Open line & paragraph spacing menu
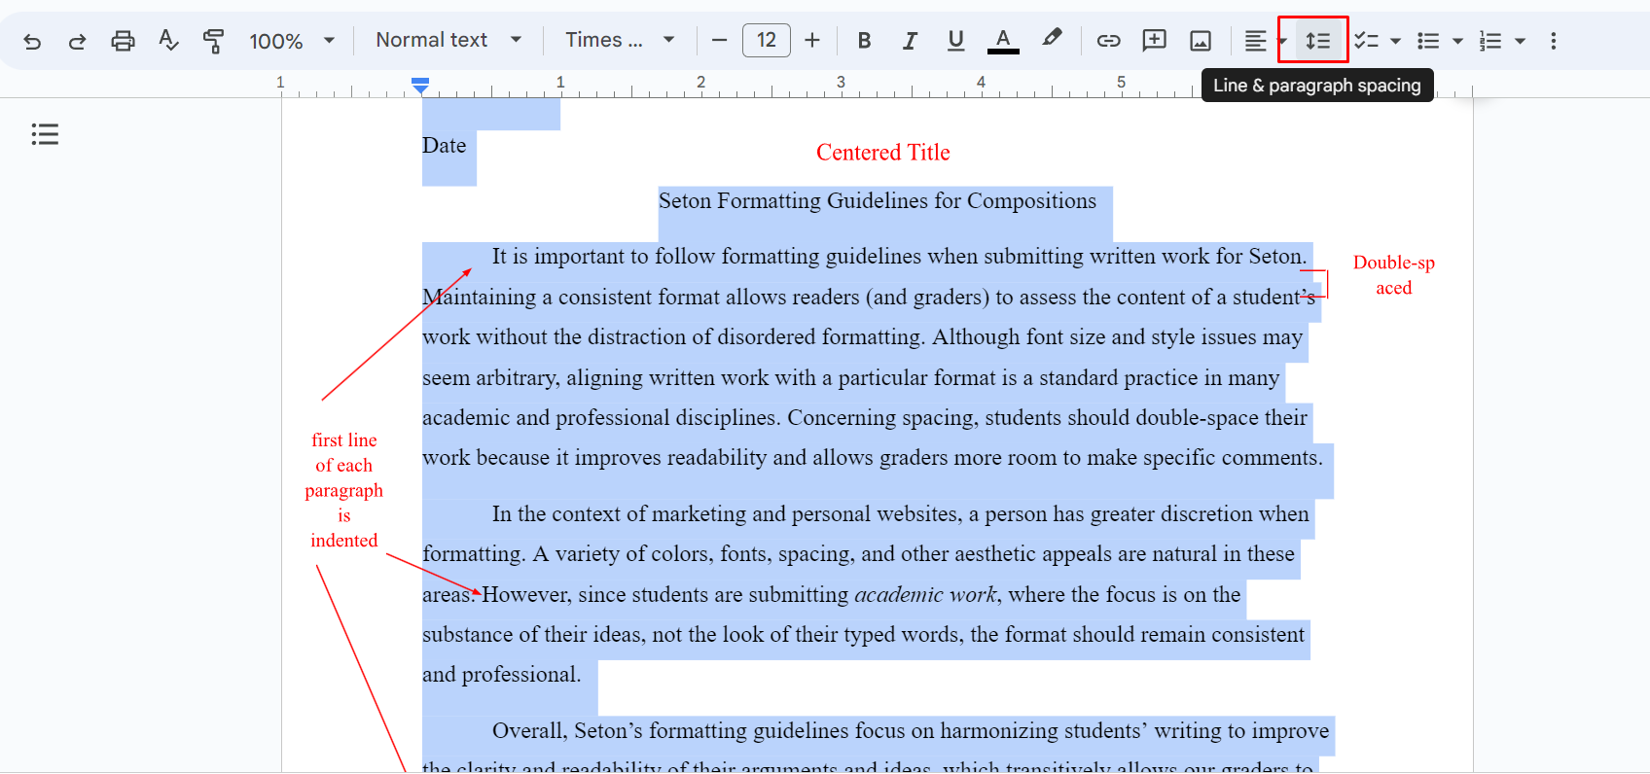Image resolution: width=1650 pixels, height=774 pixels. [1318, 41]
